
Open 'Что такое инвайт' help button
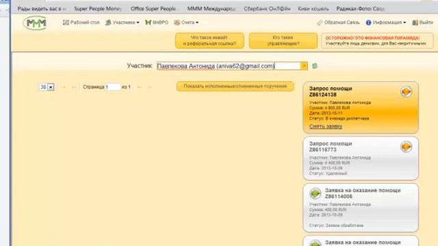pyautogui.click(x=209, y=40)
